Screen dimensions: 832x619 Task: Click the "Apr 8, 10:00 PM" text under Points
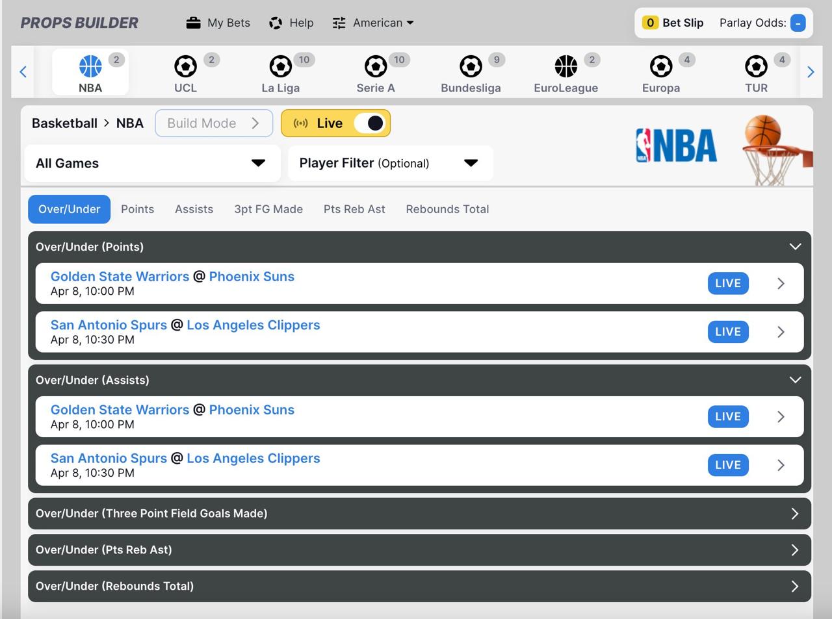[92, 292]
